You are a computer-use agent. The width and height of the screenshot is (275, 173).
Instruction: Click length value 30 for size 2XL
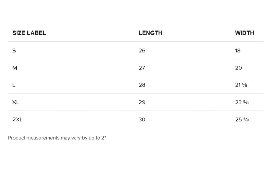click(142, 120)
